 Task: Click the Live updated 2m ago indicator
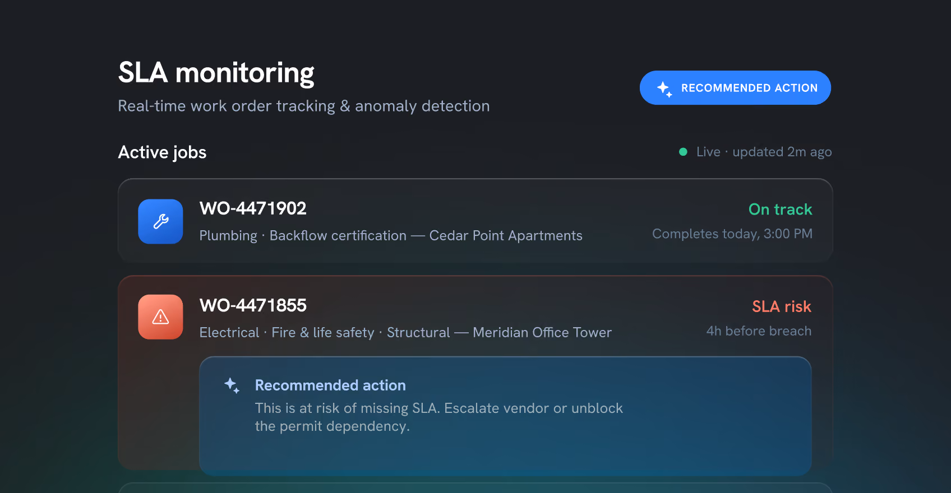point(755,152)
